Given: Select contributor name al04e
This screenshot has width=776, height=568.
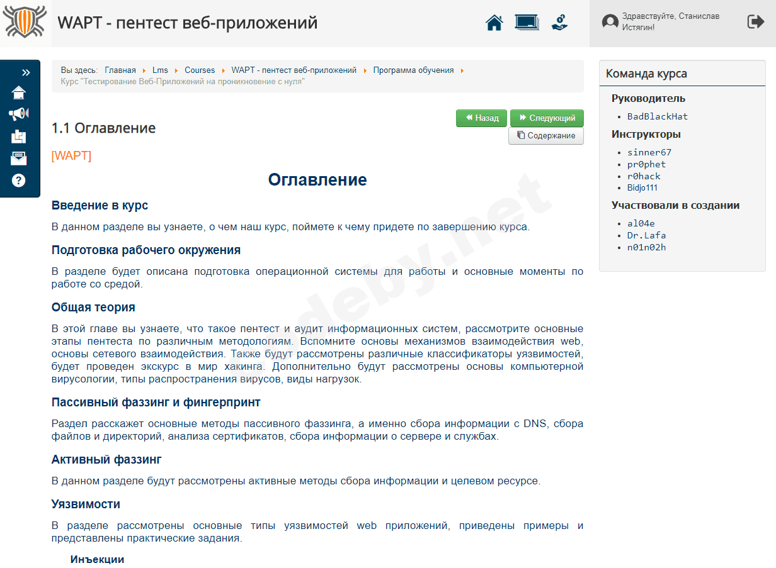Looking at the screenshot, I should coord(641,223).
